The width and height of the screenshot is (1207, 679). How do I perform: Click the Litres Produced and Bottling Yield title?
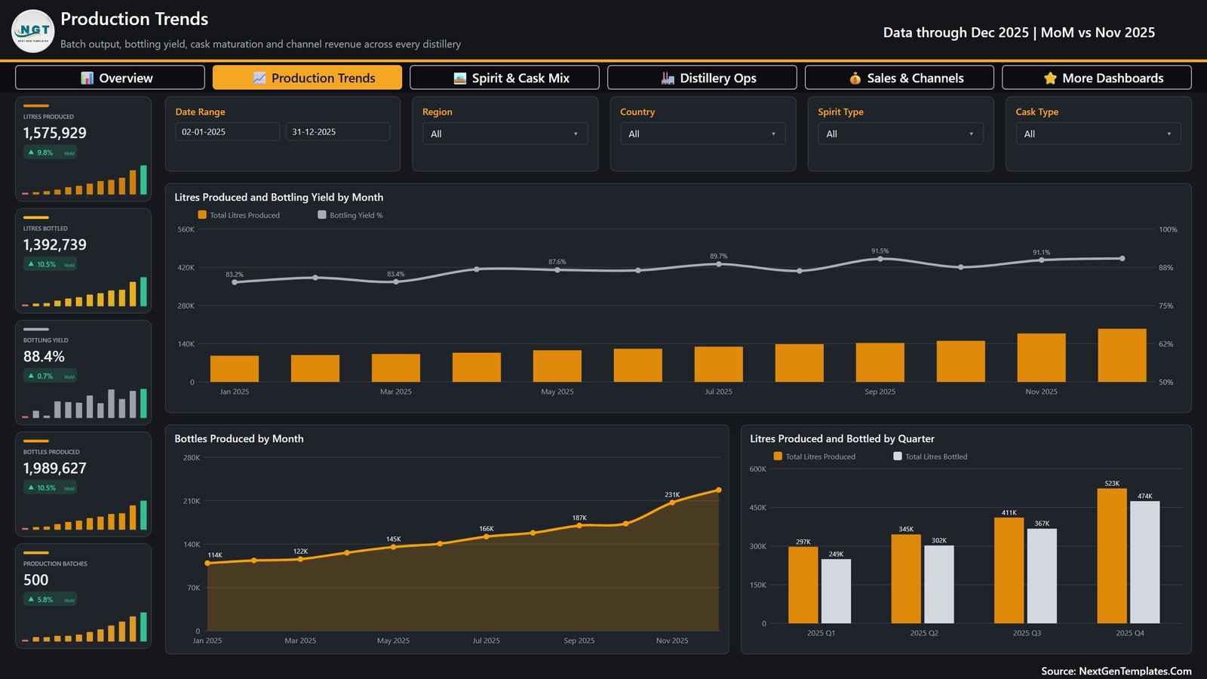point(279,197)
